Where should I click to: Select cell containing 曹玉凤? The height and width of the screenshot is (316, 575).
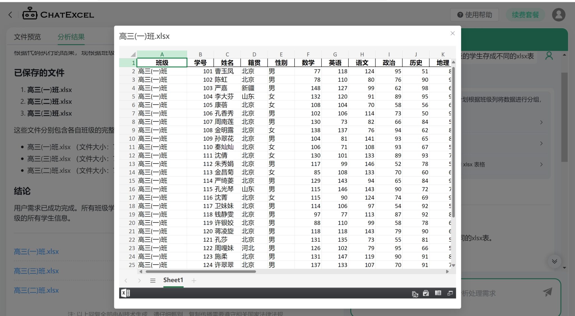[x=227, y=71]
